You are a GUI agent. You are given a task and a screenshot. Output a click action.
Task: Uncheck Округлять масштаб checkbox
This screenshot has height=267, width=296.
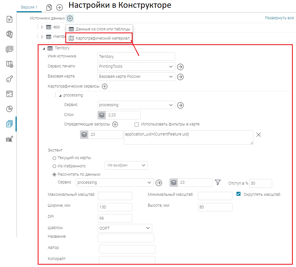click(238, 194)
